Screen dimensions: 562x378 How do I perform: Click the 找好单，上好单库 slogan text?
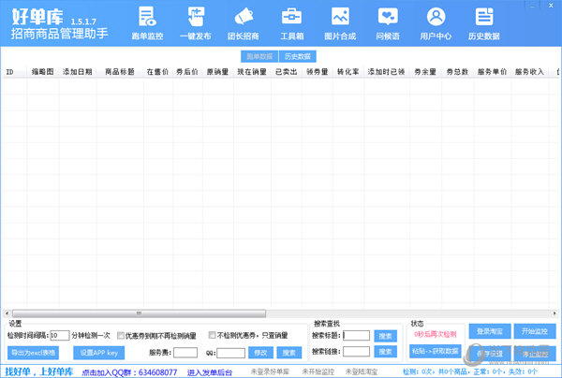pyautogui.click(x=39, y=371)
